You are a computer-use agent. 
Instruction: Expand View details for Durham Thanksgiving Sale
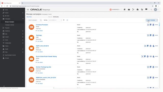[40, 73]
